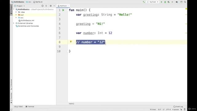Click the locate/scroll-from-source target icon
This screenshot has height=111, width=197.
pyautogui.click(x=42, y=6)
